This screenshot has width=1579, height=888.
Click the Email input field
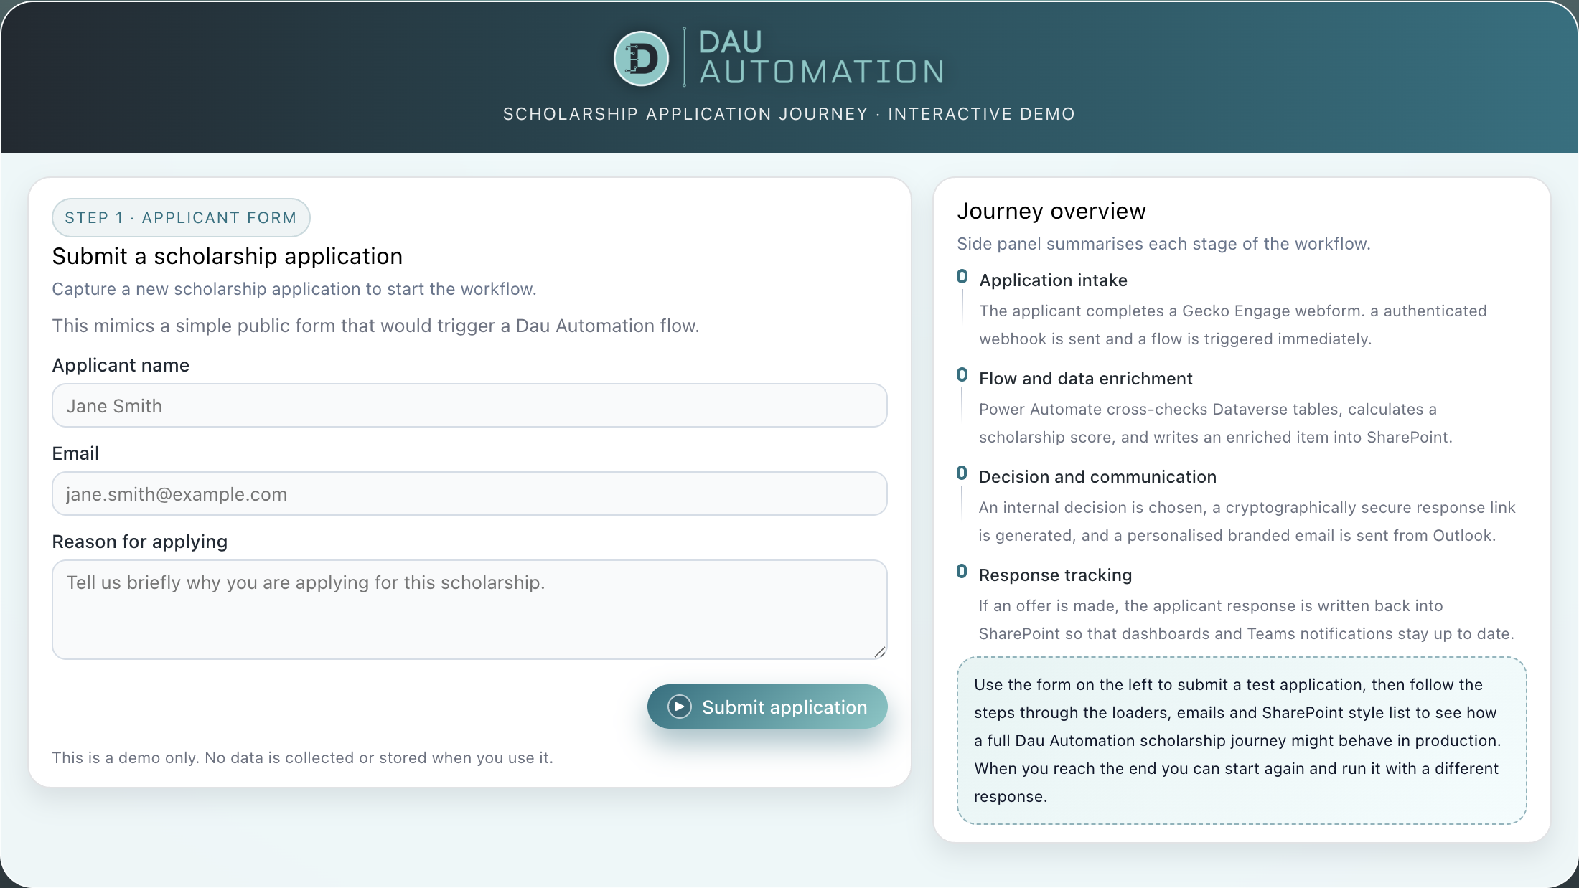(469, 493)
